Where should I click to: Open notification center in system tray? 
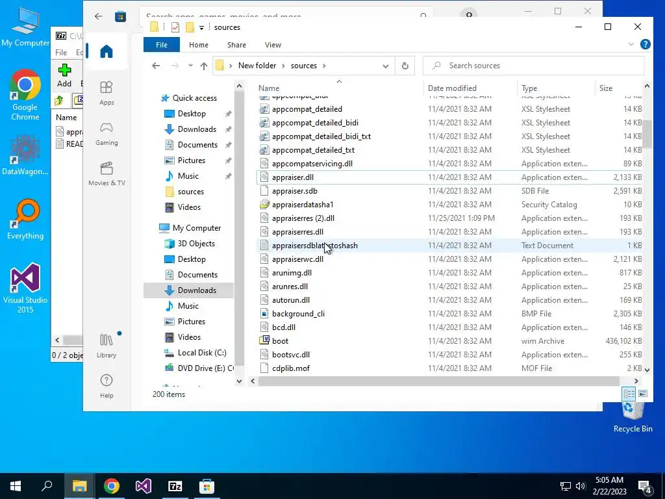[x=645, y=486]
